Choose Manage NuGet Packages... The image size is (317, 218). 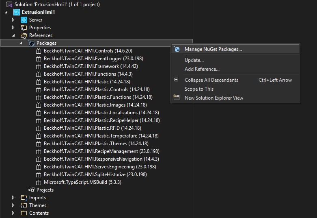coord(235,49)
